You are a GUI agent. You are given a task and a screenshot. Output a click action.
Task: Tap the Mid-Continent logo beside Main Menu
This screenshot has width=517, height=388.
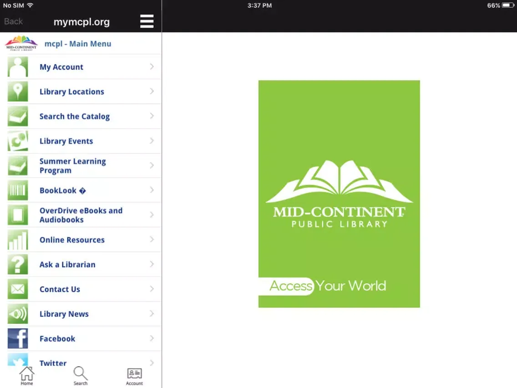click(x=21, y=43)
